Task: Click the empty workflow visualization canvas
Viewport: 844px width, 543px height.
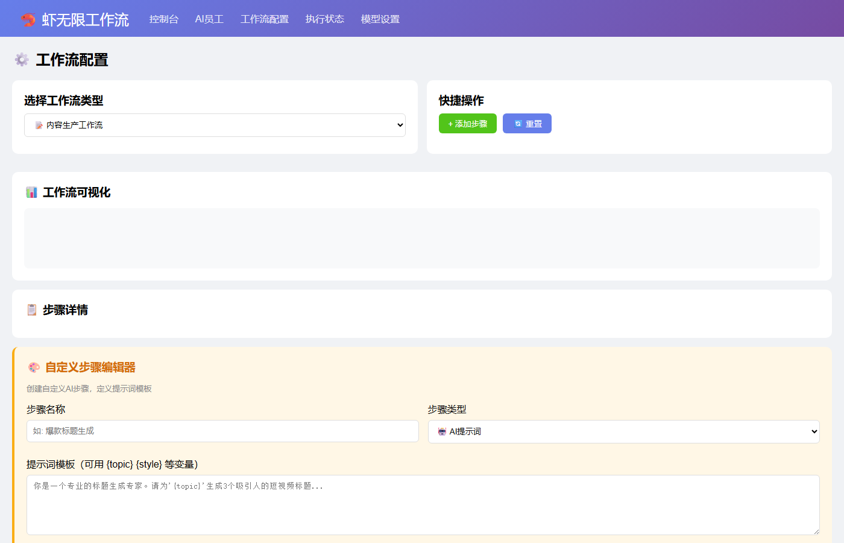Action: tap(422, 238)
